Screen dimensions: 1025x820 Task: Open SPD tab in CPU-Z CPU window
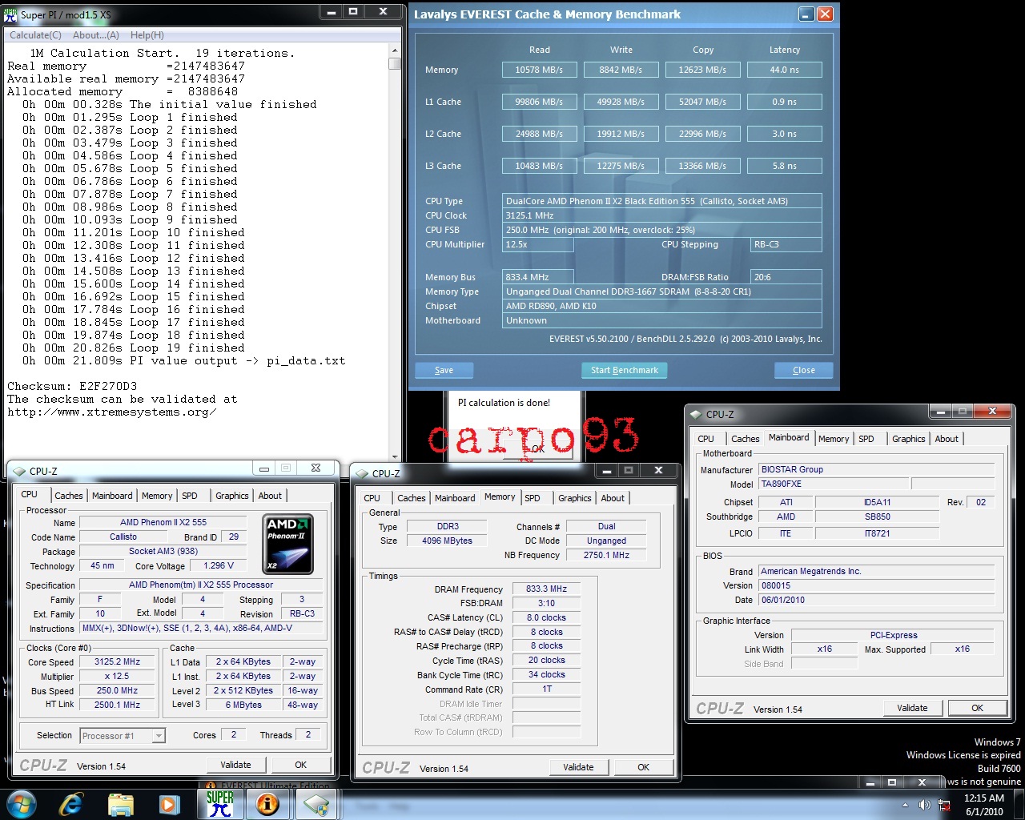[x=190, y=496]
